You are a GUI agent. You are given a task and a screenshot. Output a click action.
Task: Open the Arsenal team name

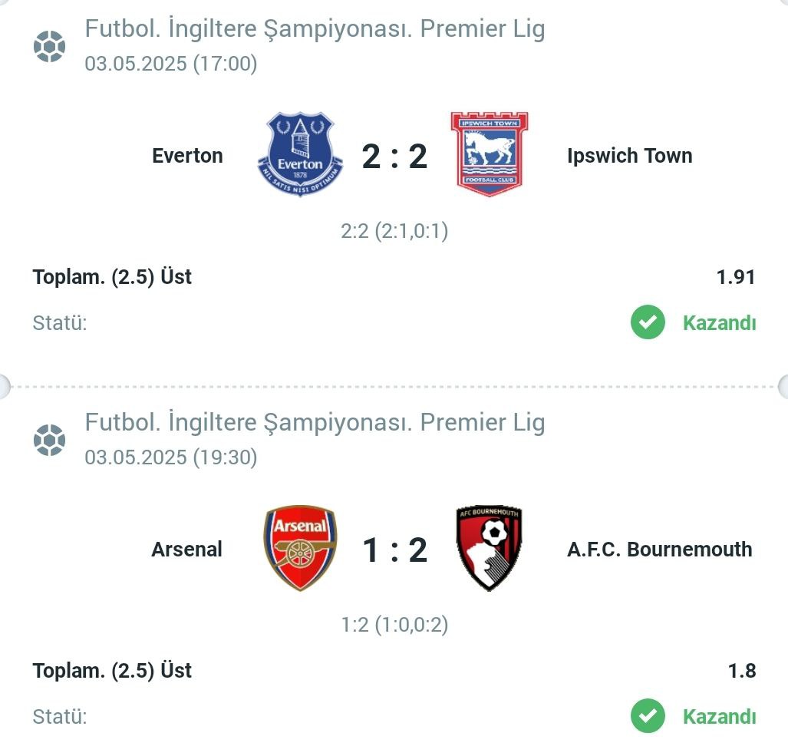point(187,550)
